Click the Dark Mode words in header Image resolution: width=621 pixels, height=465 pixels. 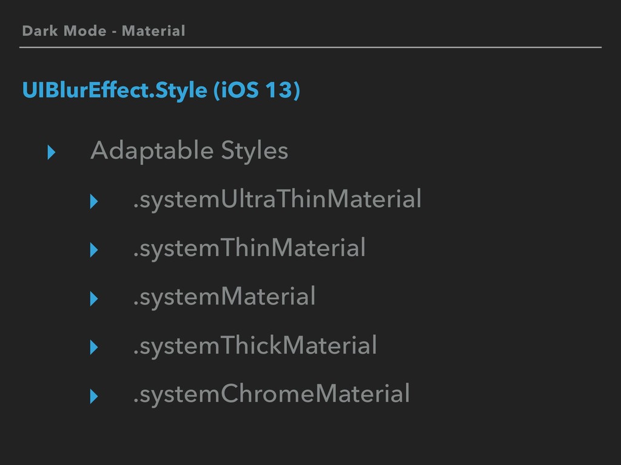click(64, 31)
